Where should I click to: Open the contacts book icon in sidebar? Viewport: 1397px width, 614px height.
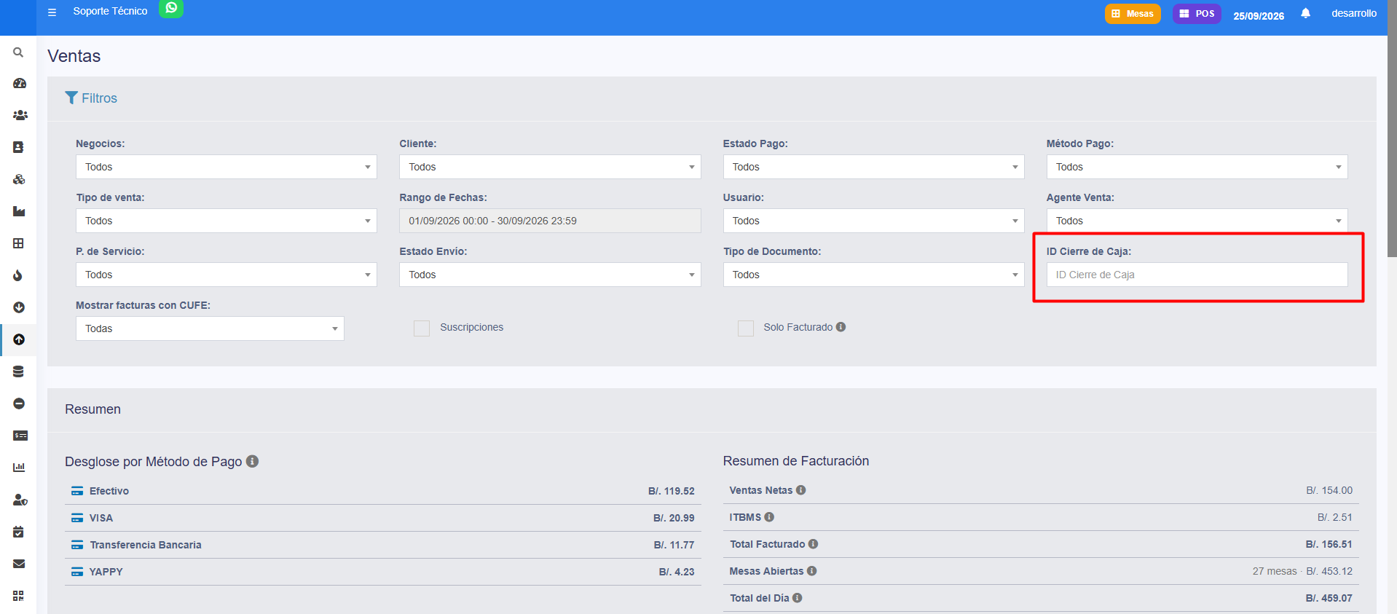[x=19, y=147]
